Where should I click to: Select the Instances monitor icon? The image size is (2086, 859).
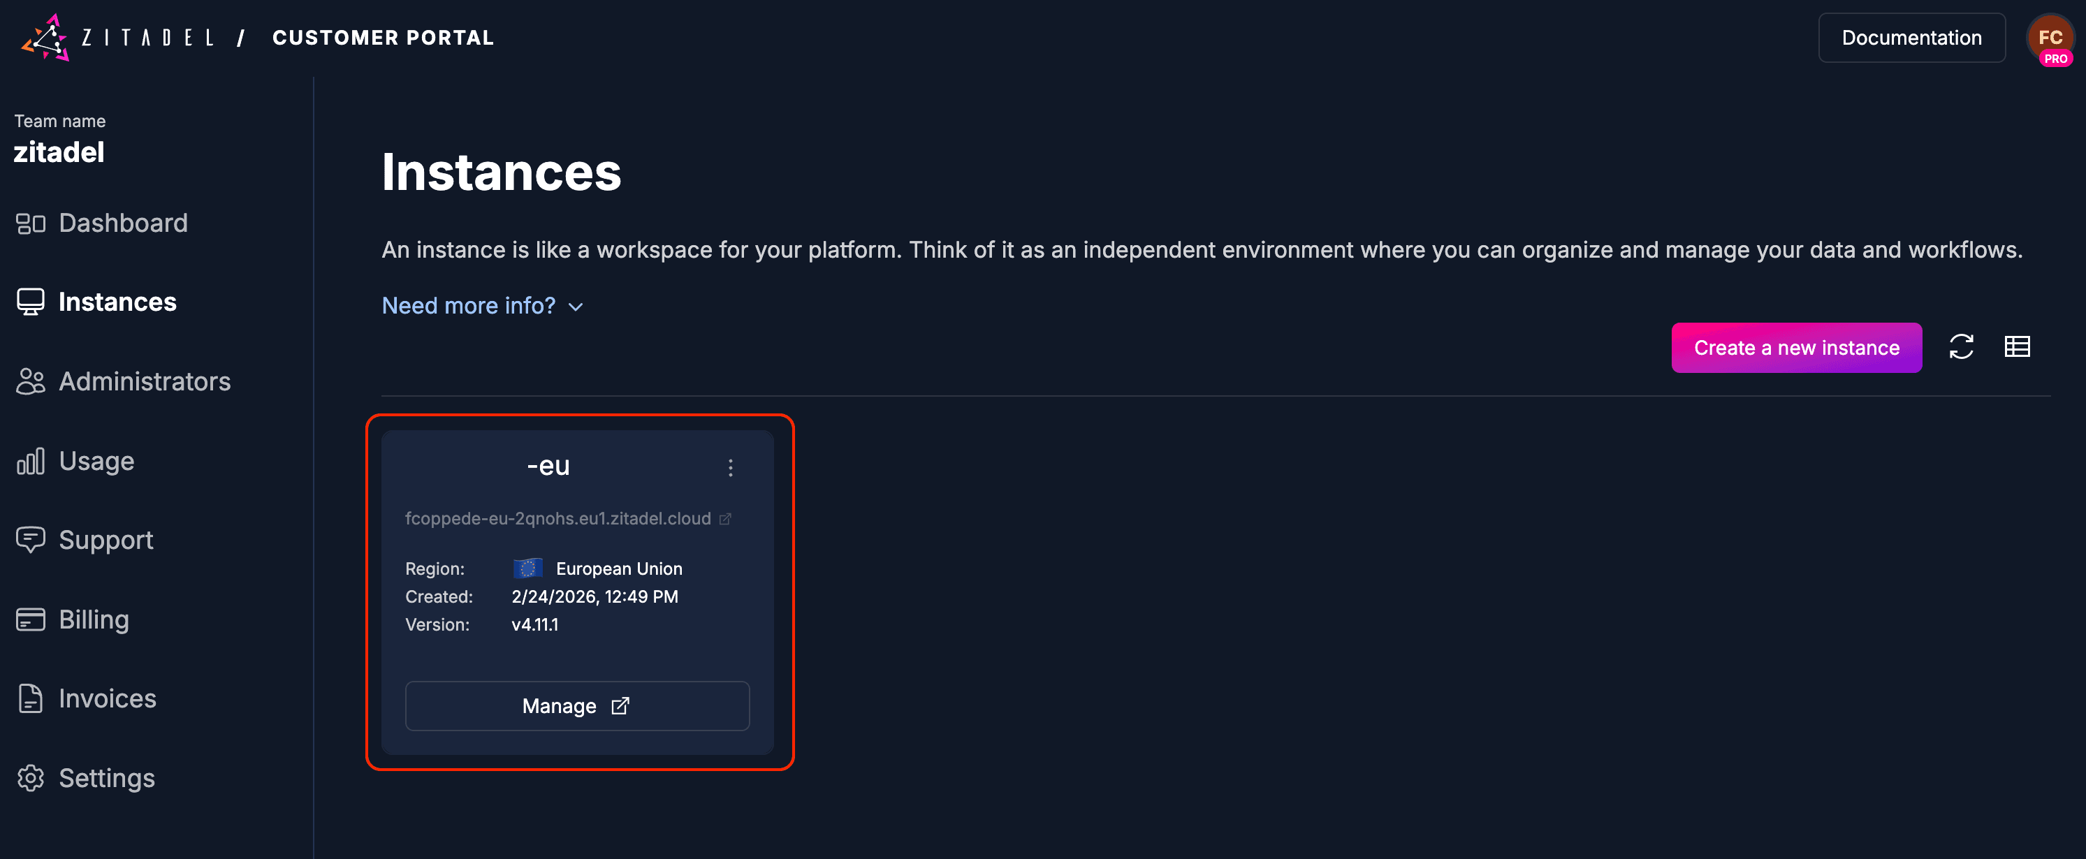pos(31,301)
